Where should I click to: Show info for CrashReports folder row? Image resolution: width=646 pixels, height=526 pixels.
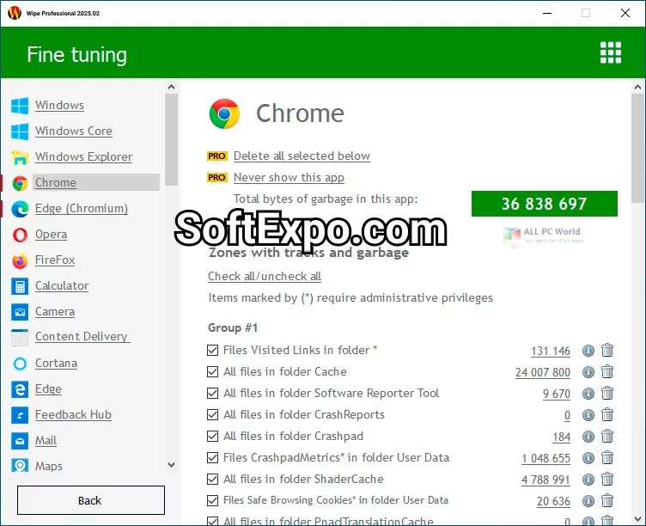coord(588,415)
